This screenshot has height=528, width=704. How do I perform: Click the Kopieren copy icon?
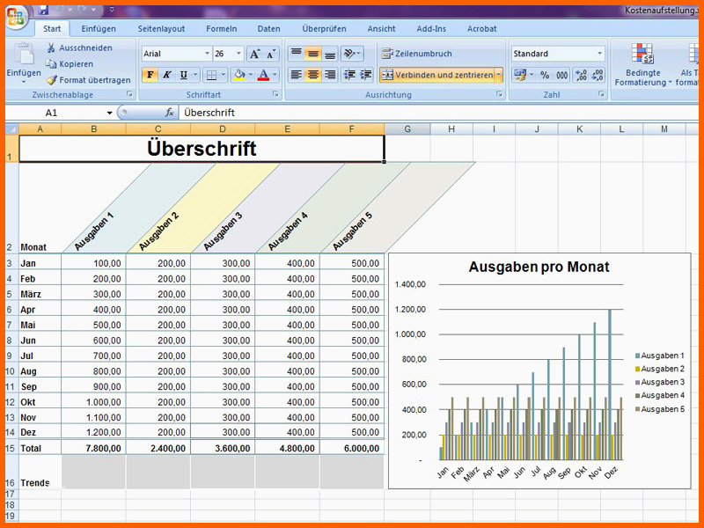(x=51, y=64)
